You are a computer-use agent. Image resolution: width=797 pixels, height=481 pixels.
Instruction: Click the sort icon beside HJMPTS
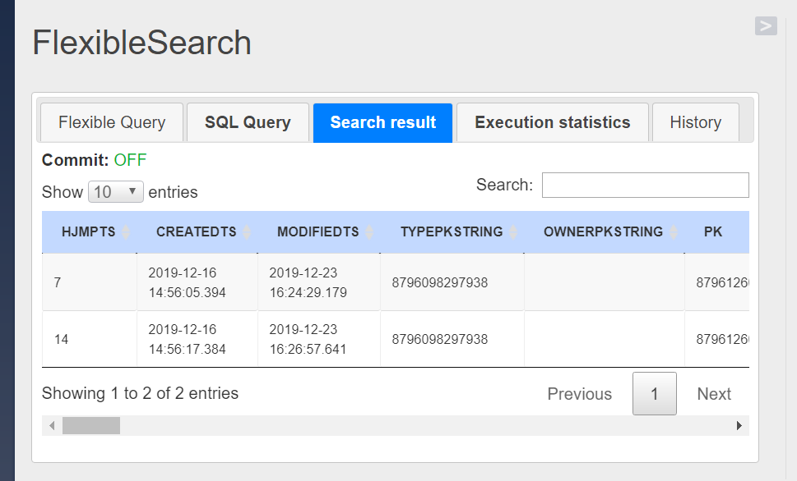click(126, 232)
